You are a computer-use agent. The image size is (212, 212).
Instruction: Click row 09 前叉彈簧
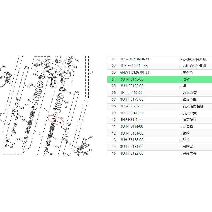tap(159, 113)
